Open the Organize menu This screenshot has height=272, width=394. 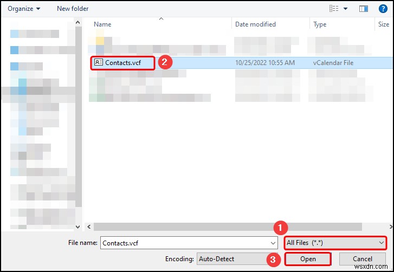pyautogui.click(x=24, y=9)
